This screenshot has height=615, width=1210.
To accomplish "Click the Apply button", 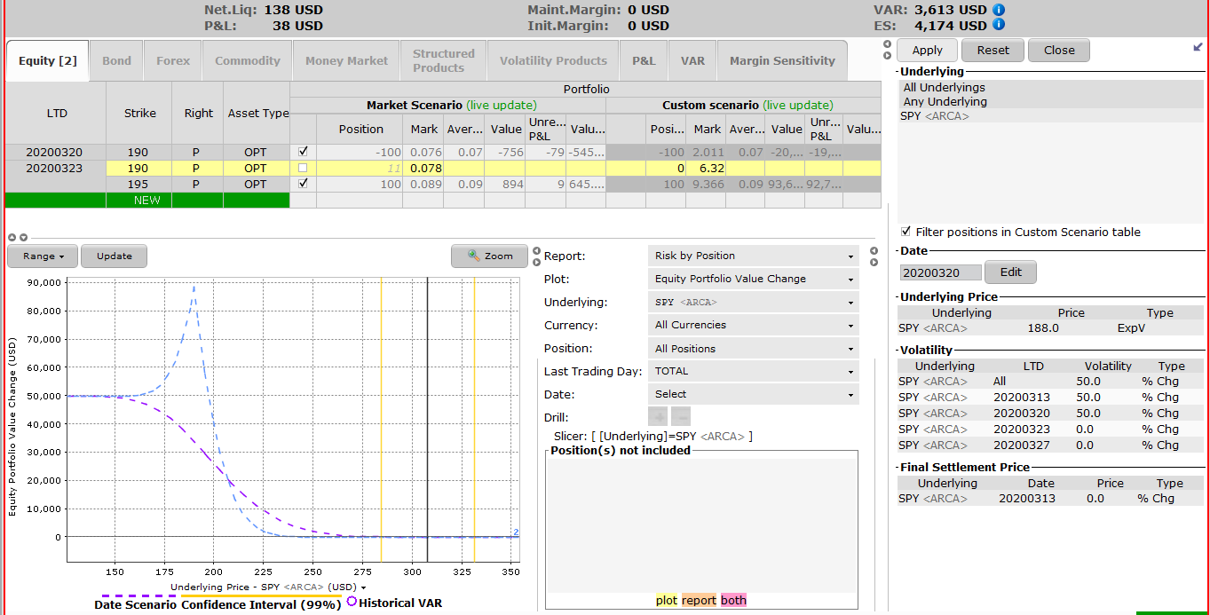I will click(x=928, y=51).
